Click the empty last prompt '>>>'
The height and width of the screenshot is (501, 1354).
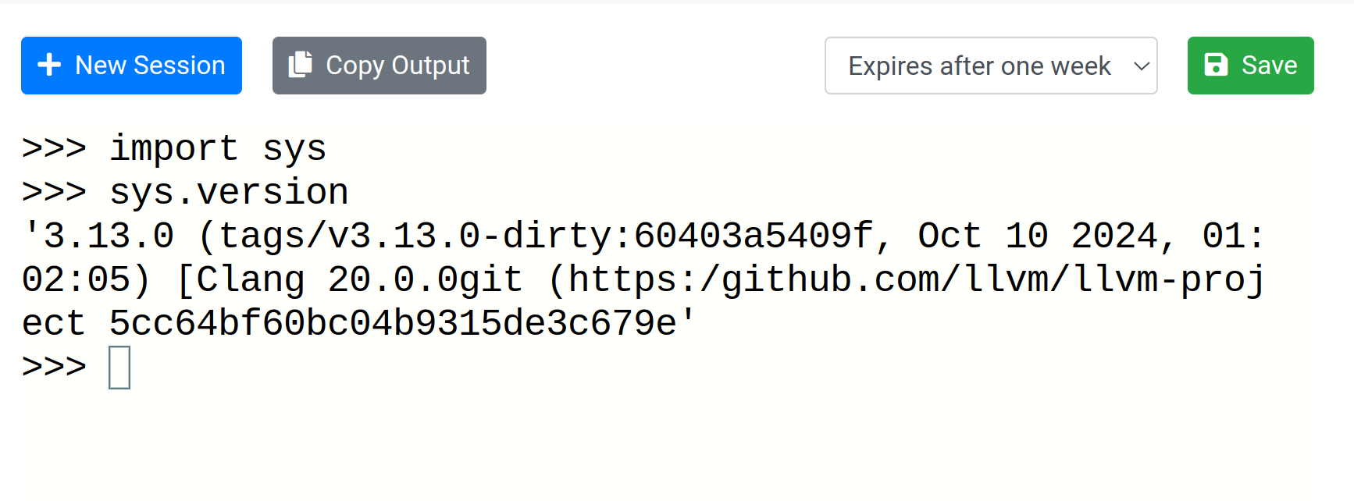click(x=54, y=366)
